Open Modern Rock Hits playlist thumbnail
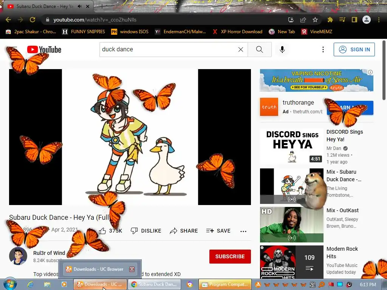 [x=291, y=262]
